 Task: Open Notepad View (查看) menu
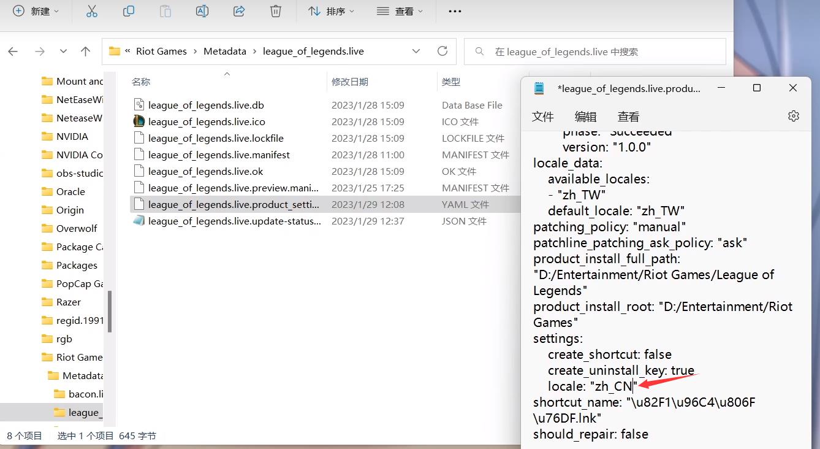pyautogui.click(x=628, y=117)
